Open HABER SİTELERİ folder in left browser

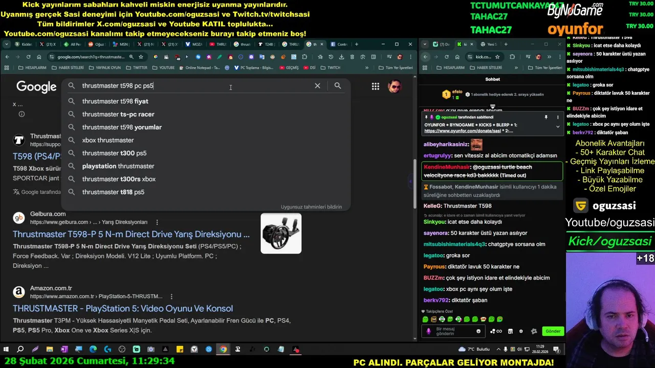pyautogui.click(x=68, y=67)
